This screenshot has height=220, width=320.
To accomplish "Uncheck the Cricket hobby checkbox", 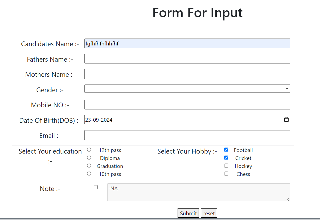I will click(x=226, y=158).
